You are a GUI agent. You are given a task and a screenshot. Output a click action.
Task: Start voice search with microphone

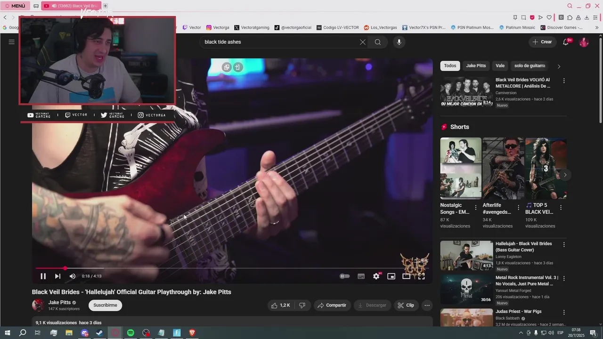399,42
